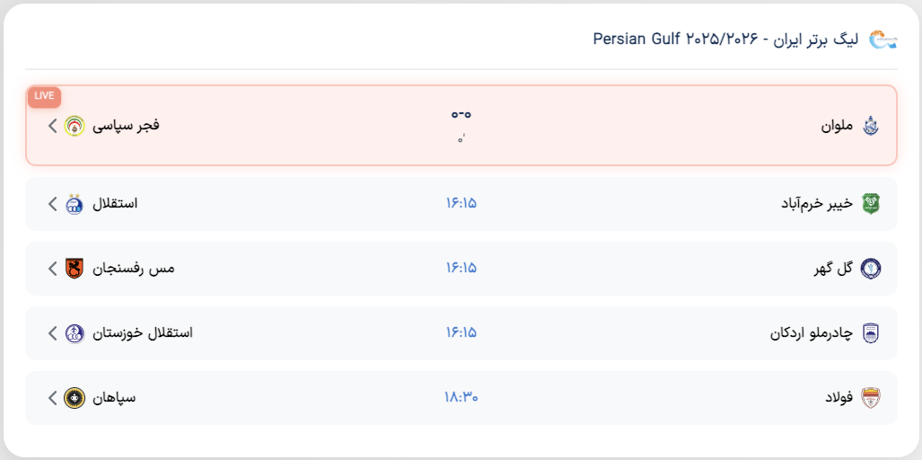
Task: Click the Chadormalu Ardakan team name
Action: (x=808, y=332)
